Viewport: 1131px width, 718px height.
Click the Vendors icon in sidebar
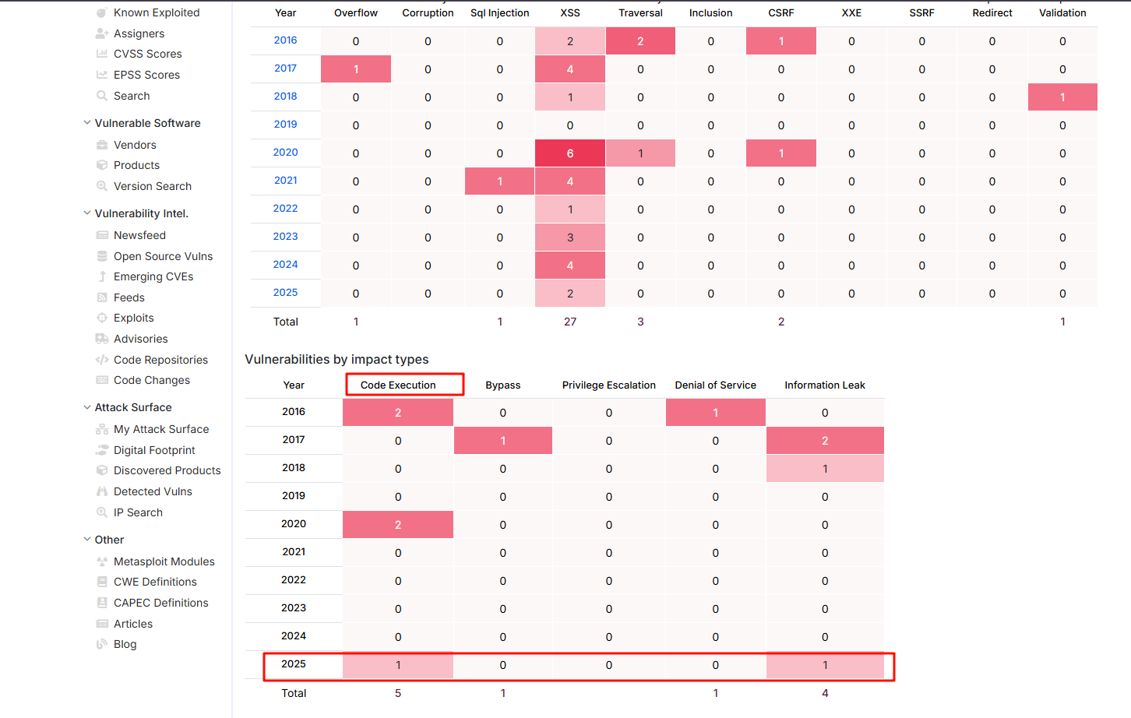point(102,145)
